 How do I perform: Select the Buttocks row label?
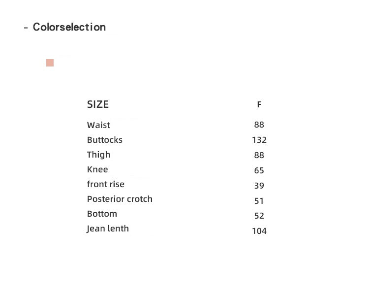(x=105, y=140)
